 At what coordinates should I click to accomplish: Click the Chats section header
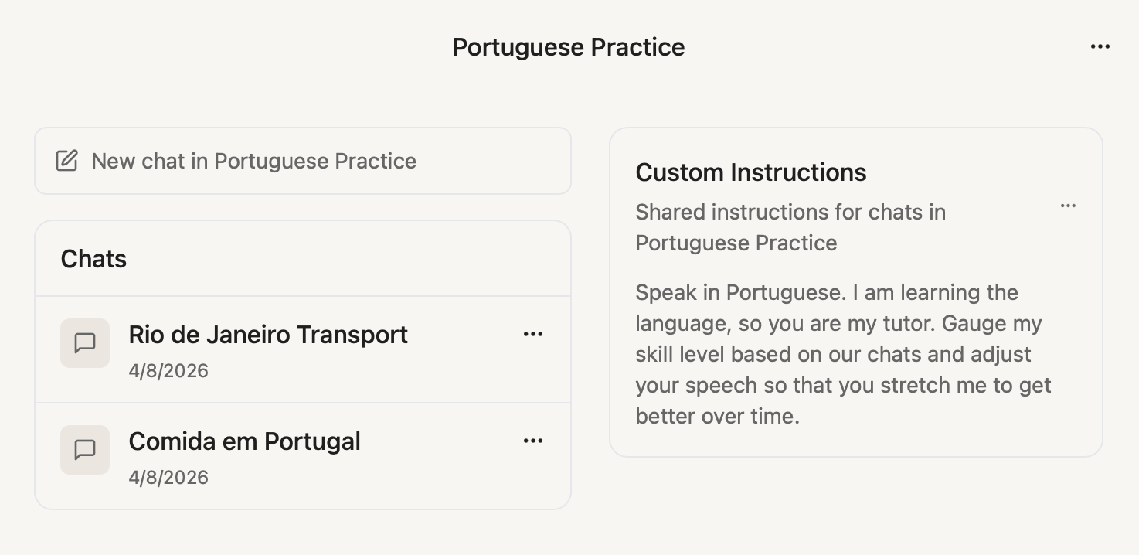93,259
